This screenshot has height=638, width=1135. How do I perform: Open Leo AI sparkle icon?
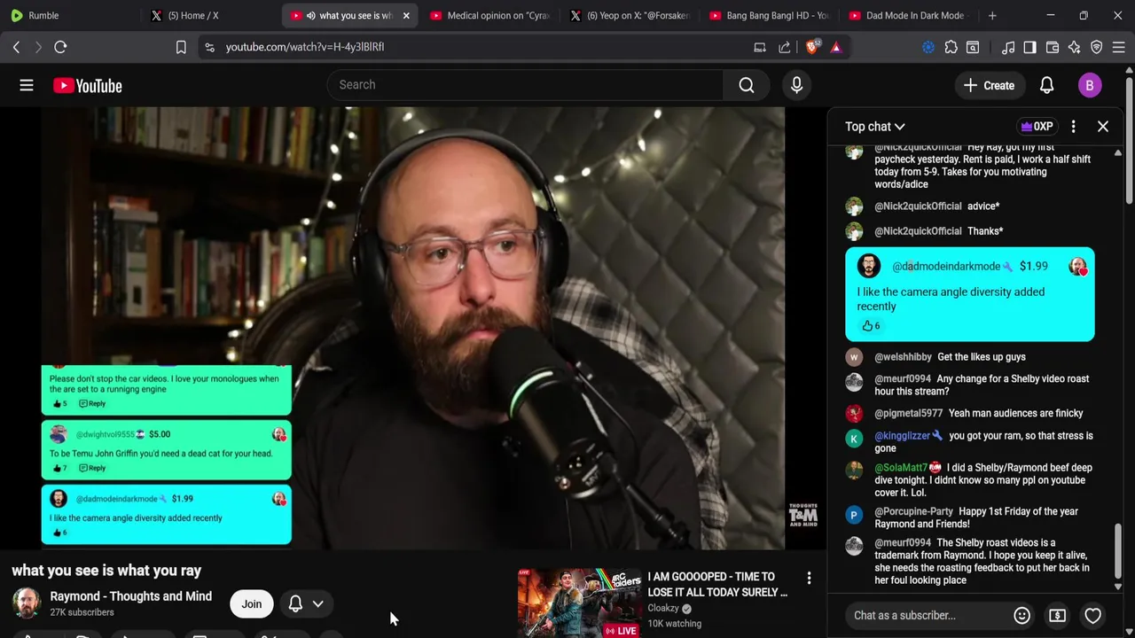[1075, 47]
